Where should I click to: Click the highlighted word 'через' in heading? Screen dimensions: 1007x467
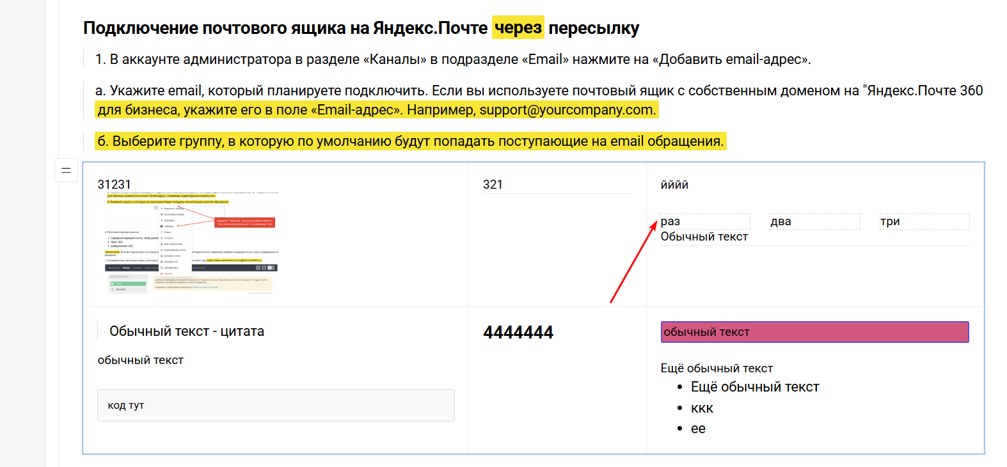click(x=518, y=28)
